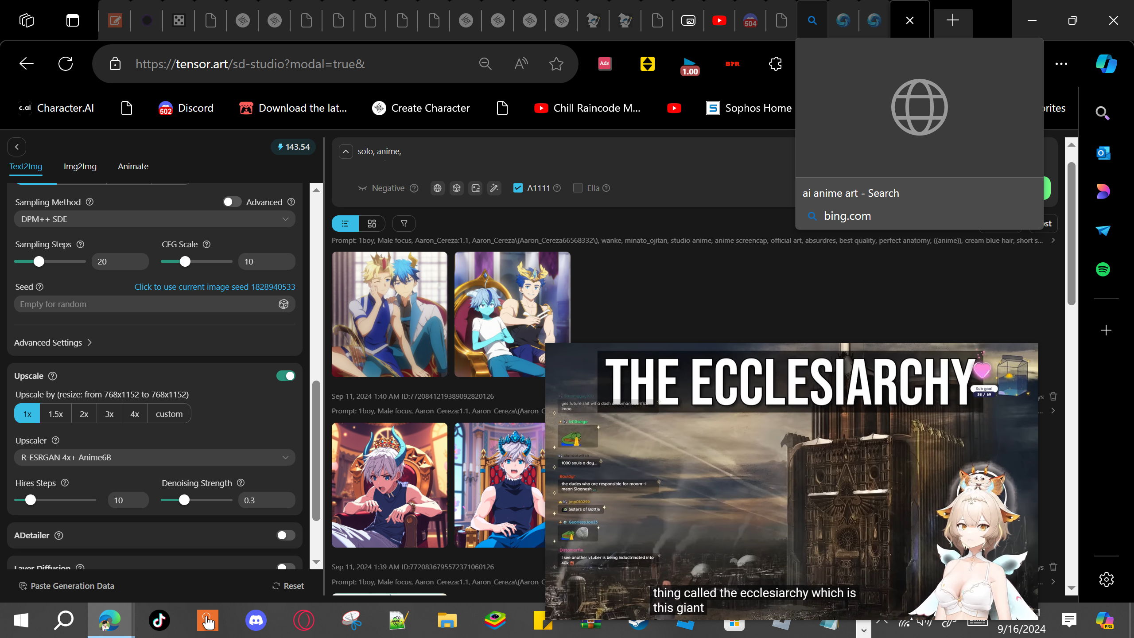Click the Seed input field

coord(155,304)
